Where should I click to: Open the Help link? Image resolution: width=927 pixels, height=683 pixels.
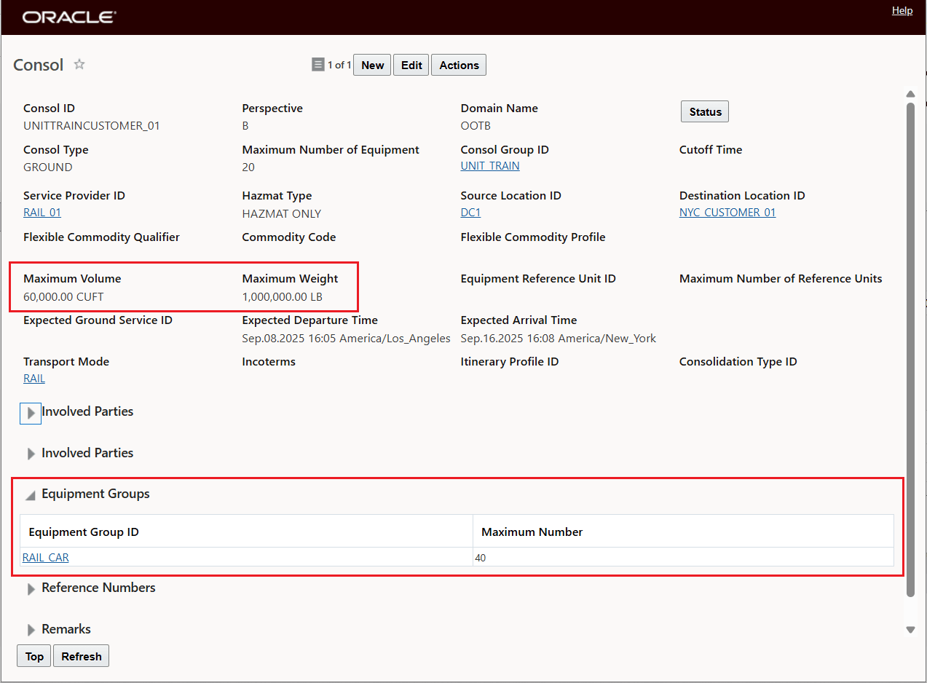pyautogui.click(x=902, y=10)
